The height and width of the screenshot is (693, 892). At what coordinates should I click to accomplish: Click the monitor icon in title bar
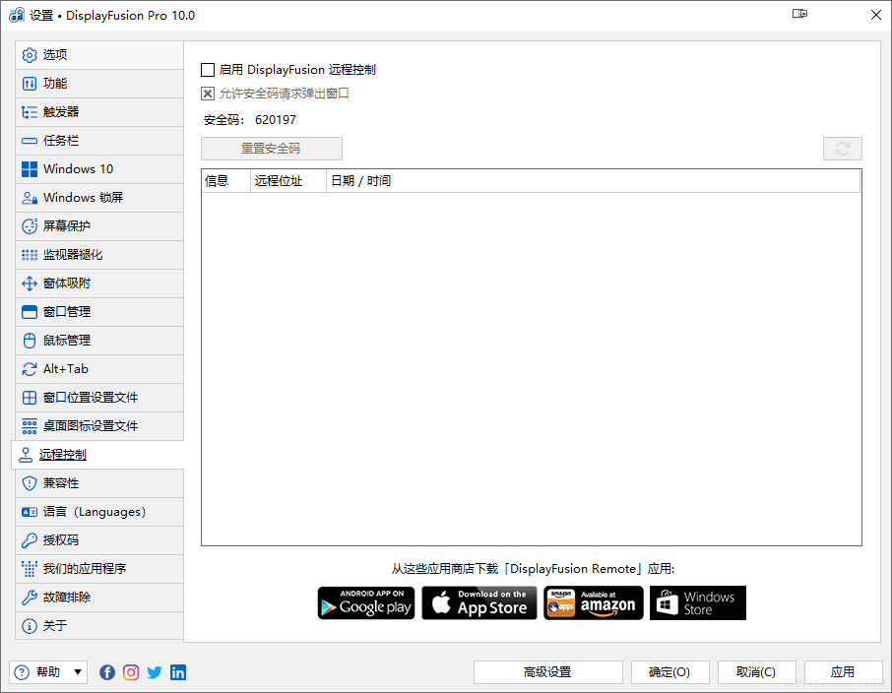[x=799, y=14]
